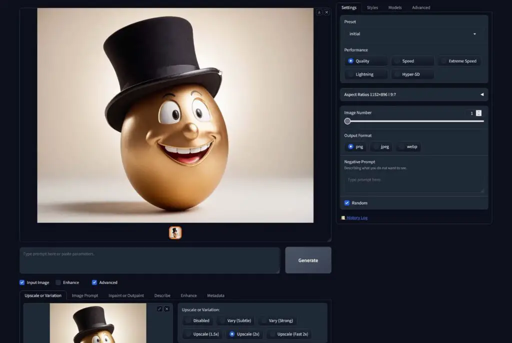This screenshot has height=343, width=512.
Task: Open the Inpaint or Outpaint tab
Action: tap(126, 295)
